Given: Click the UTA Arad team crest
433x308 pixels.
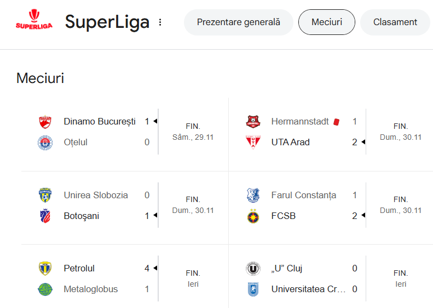Looking at the screenshot, I should 252,143.
